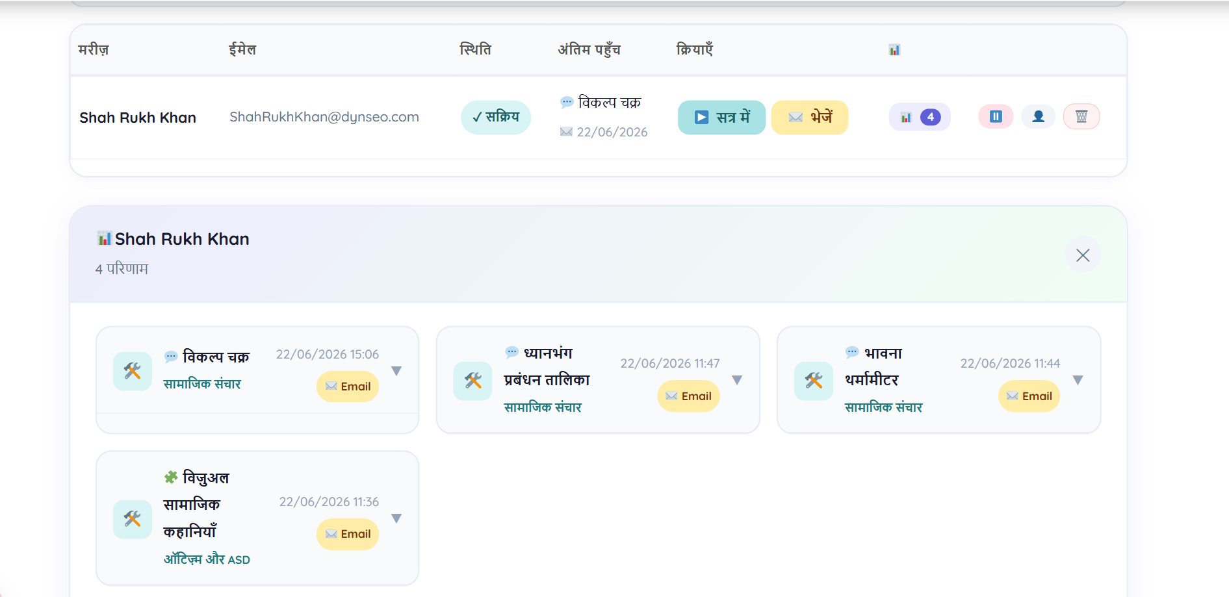This screenshot has height=597, width=1229.
Task: Click Email button on विकल्प चक्र card
Action: (348, 387)
